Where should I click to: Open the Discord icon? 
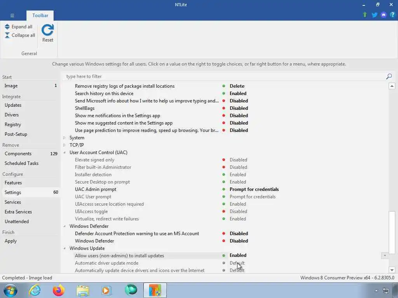click(384, 15)
